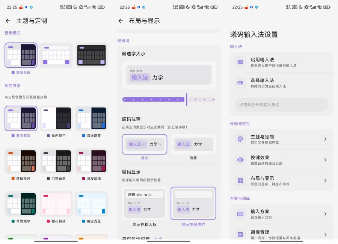Pick the 浪漫玫瑰 color scheme
Screen dimensions: 338x244
[92, 161]
